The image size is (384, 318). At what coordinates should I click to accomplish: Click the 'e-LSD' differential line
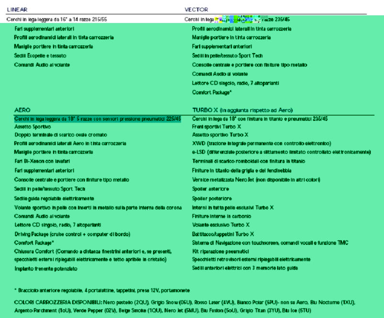281,152
